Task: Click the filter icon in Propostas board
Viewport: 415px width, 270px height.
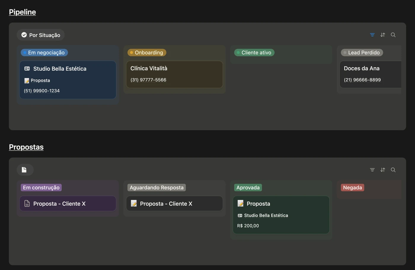Action: click(372, 170)
